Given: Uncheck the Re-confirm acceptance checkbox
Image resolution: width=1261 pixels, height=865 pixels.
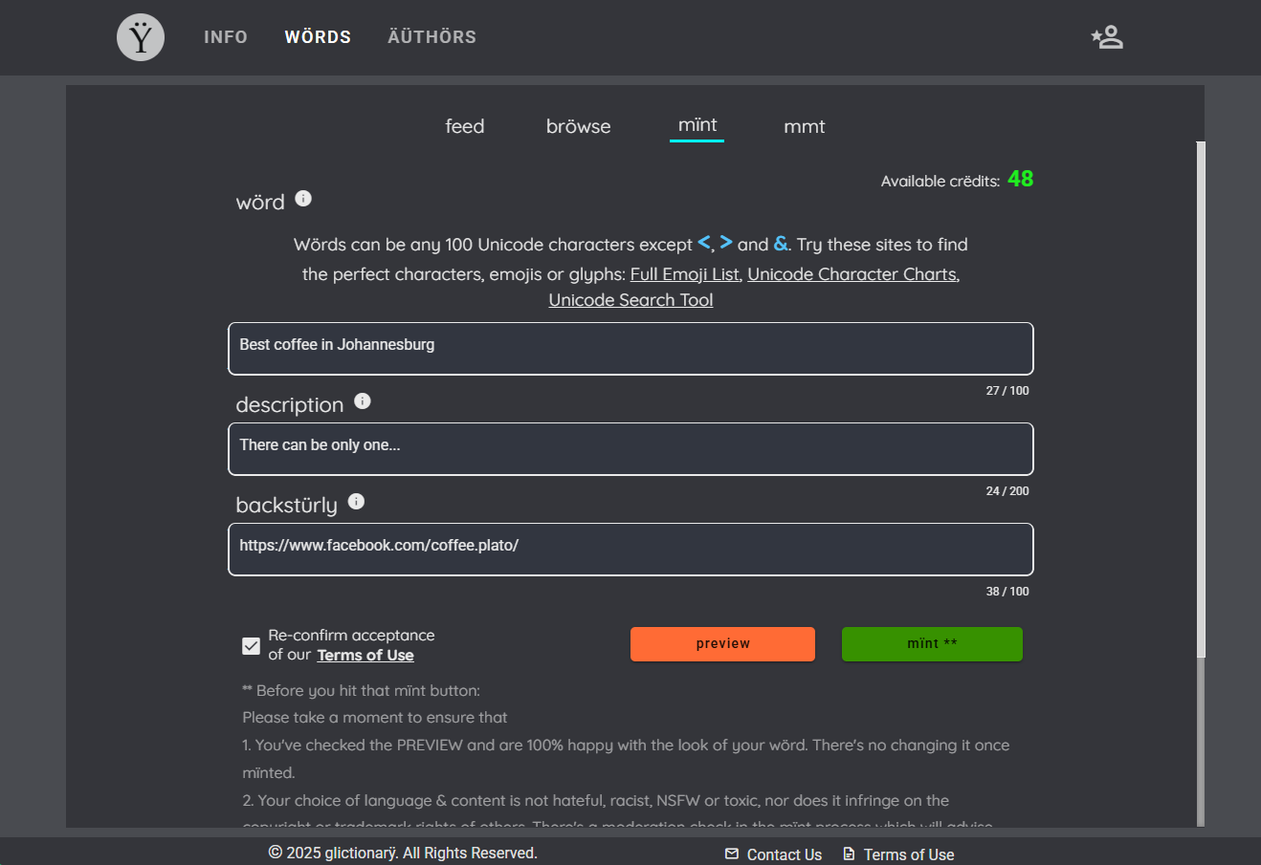Looking at the screenshot, I should pos(252,646).
